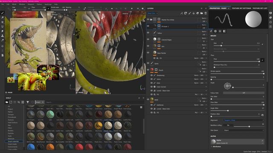The image size is (273, 153).
Task: Select the Smudge tool in left toolbar
Action: [x=3, y=31]
